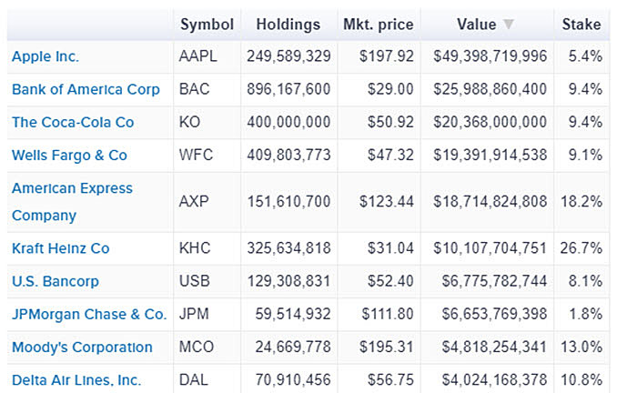This screenshot has width=617, height=393.
Task: Sort by the Stake column header
Action: [x=582, y=25]
